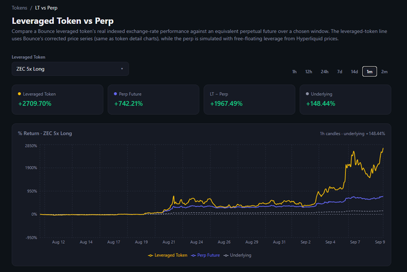The image size is (407, 272).
Task: Click the Sep 7 x-axis label
Action: click(x=355, y=242)
